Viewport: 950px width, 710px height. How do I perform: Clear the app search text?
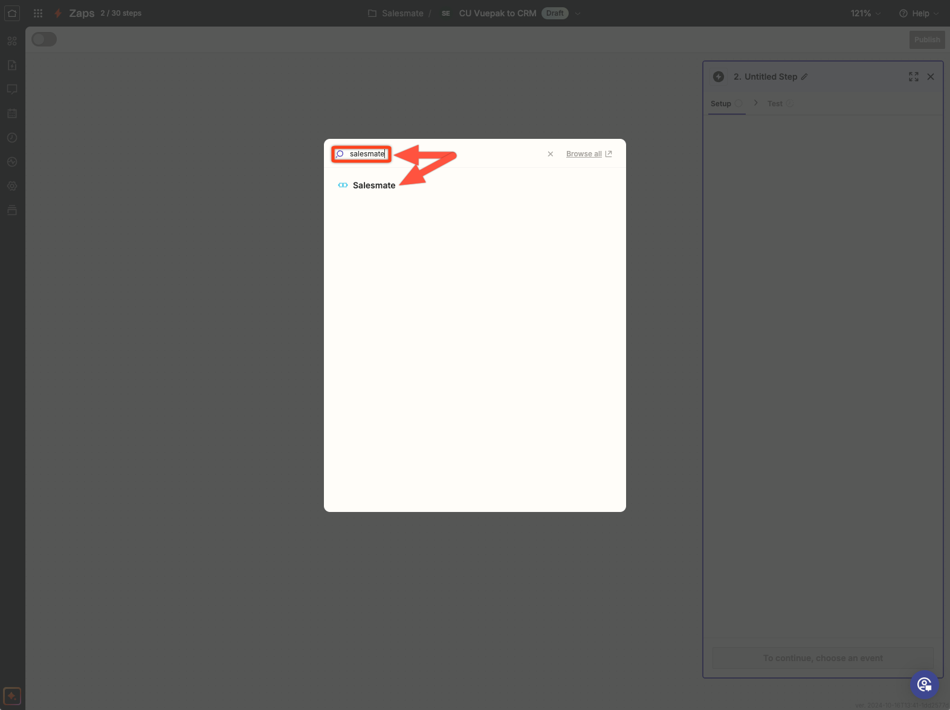pyautogui.click(x=550, y=154)
